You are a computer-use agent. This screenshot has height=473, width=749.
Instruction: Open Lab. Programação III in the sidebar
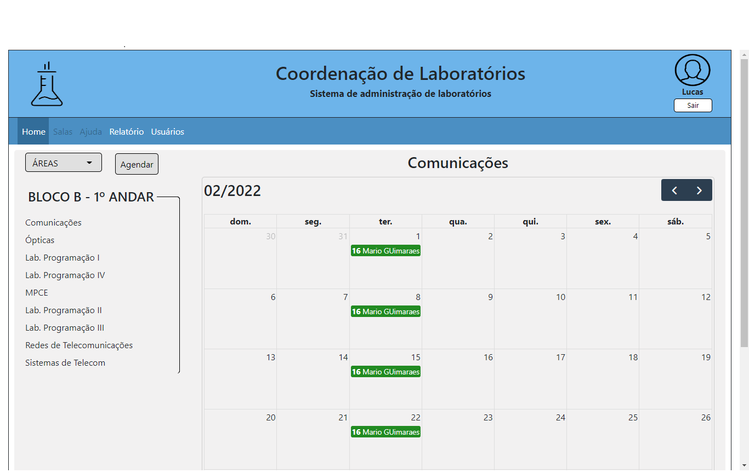[64, 327]
